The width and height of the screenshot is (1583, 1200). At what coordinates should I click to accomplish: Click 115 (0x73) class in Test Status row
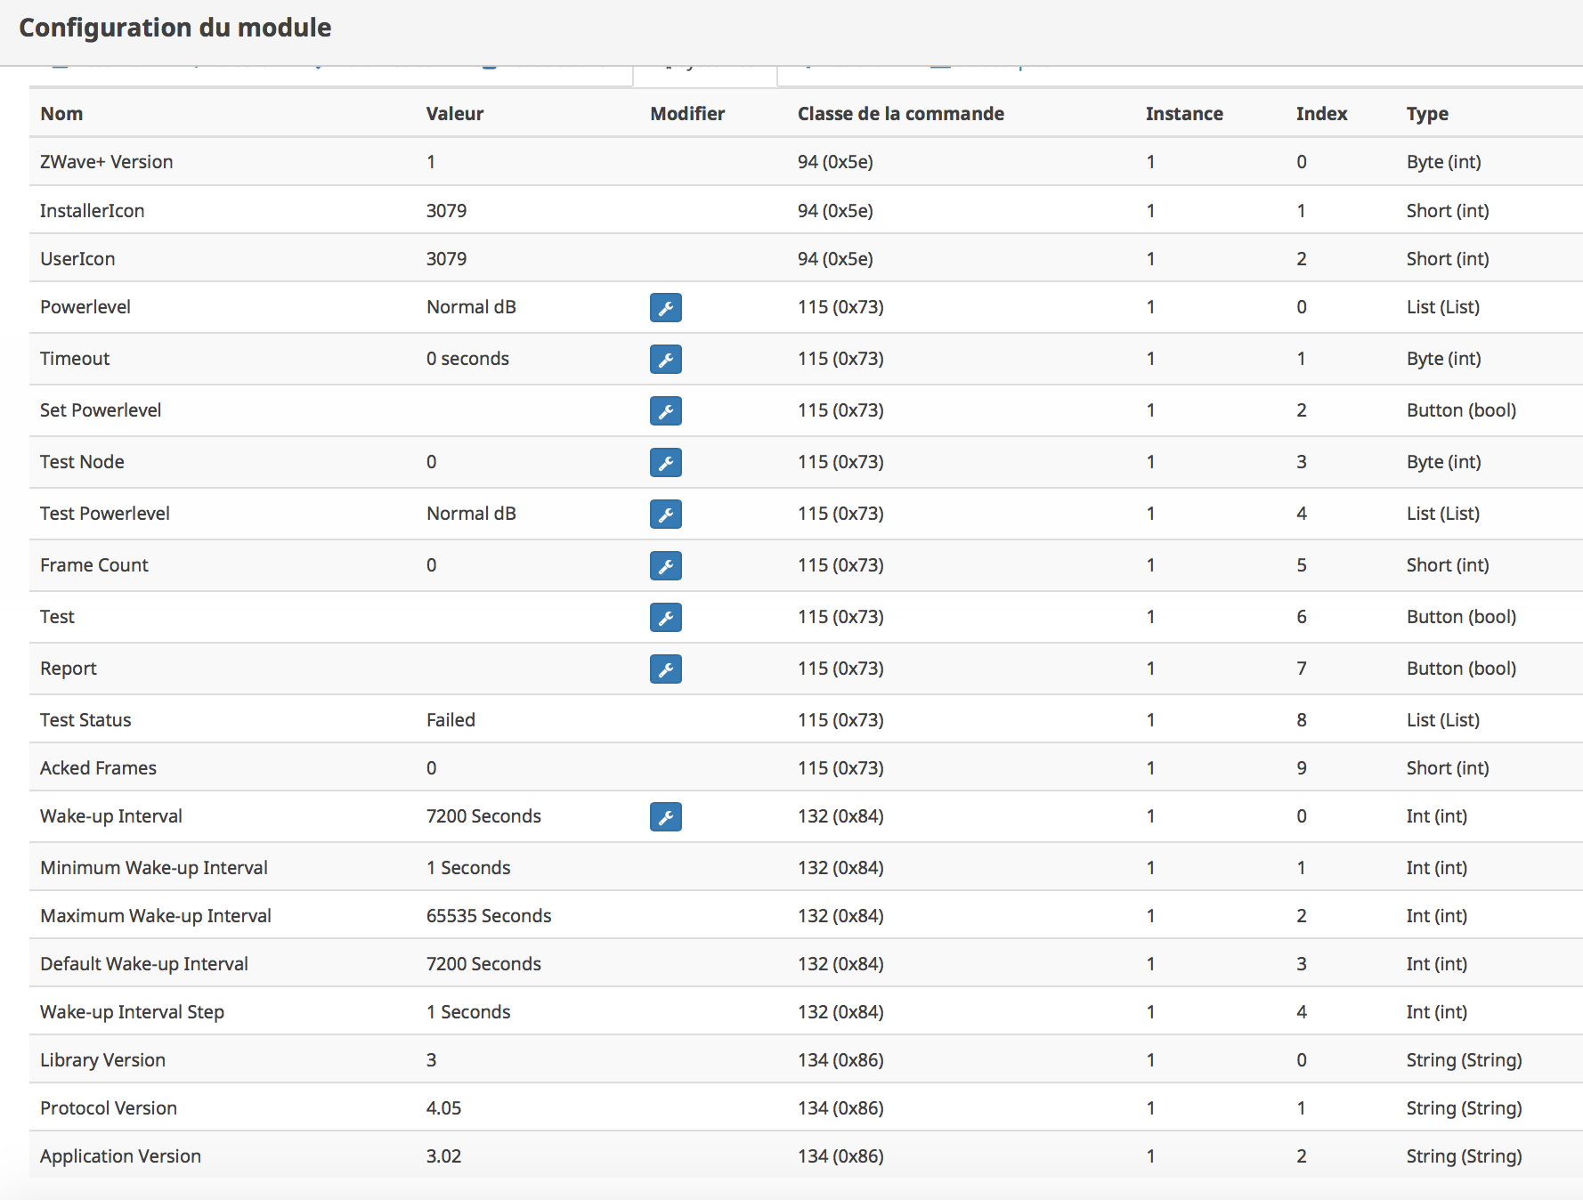point(840,720)
